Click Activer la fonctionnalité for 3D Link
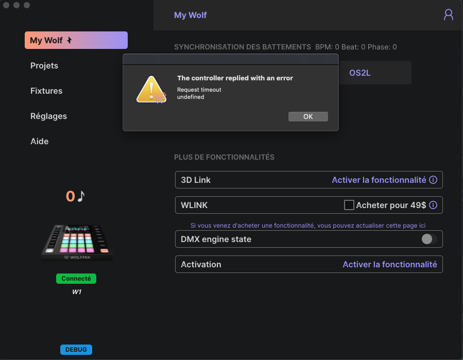The height and width of the screenshot is (360, 463). (379, 180)
